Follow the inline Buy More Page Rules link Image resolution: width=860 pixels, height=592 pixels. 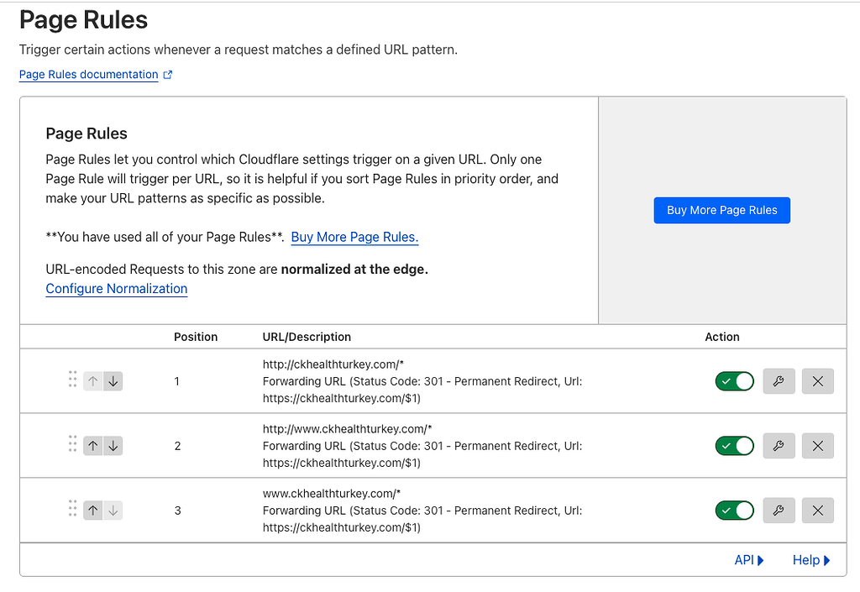click(x=354, y=237)
